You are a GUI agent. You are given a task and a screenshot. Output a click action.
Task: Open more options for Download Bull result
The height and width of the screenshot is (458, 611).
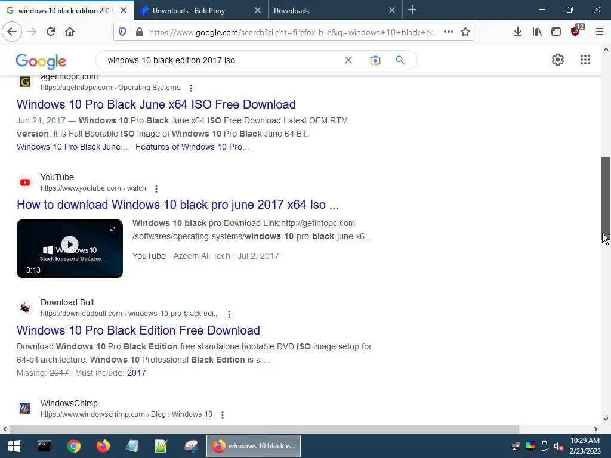pyautogui.click(x=229, y=314)
